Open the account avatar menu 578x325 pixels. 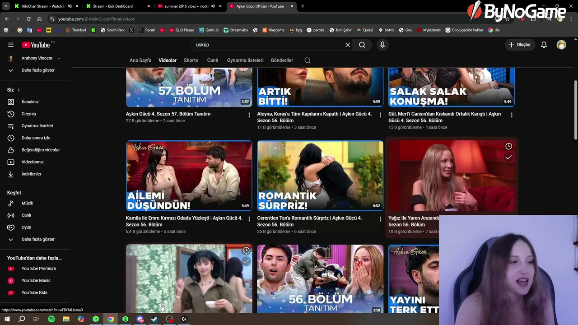click(x=561, y=45)
